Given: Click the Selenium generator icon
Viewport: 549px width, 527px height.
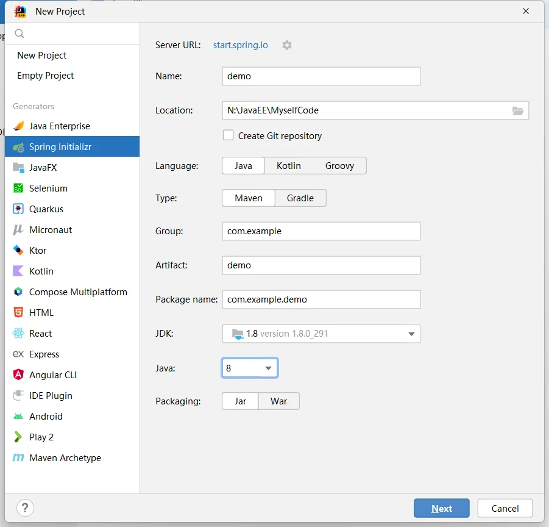Looking at the screenshot, I should pyautogui.click(x=18, y=188).
